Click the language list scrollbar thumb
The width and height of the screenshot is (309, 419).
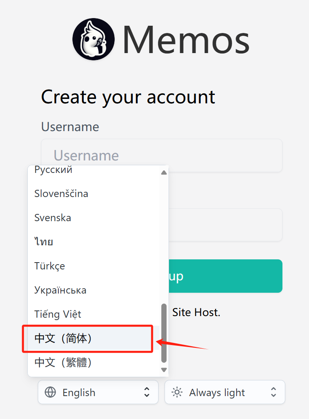coord(164,333)
